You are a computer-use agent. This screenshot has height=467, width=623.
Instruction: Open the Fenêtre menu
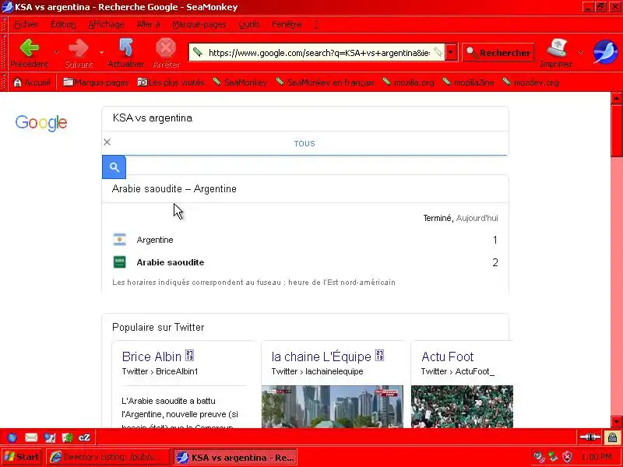[x=287, y=24]
